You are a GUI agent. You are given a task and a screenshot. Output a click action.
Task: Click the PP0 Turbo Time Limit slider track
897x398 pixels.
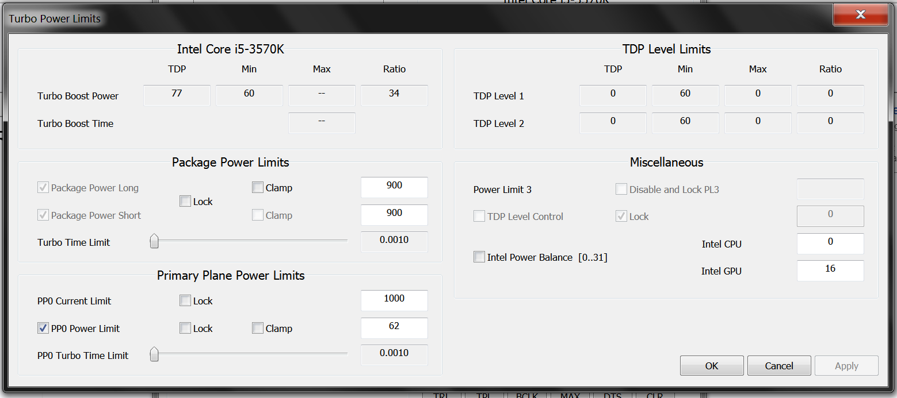pos(249,354)
